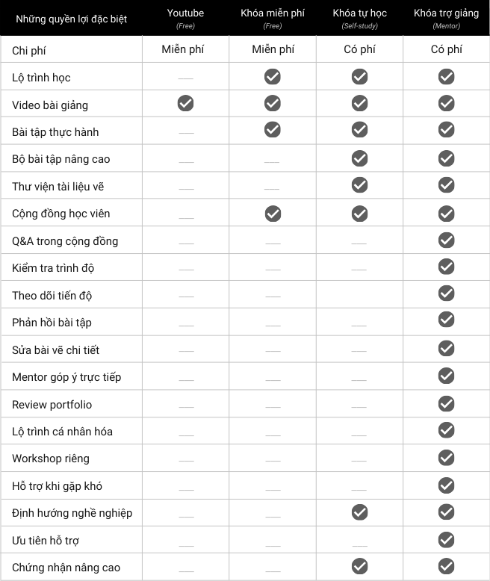
Task: Click Khóa trợ giảng checkmark for Mentor góp ý trực tiếp
Action: 446,376
